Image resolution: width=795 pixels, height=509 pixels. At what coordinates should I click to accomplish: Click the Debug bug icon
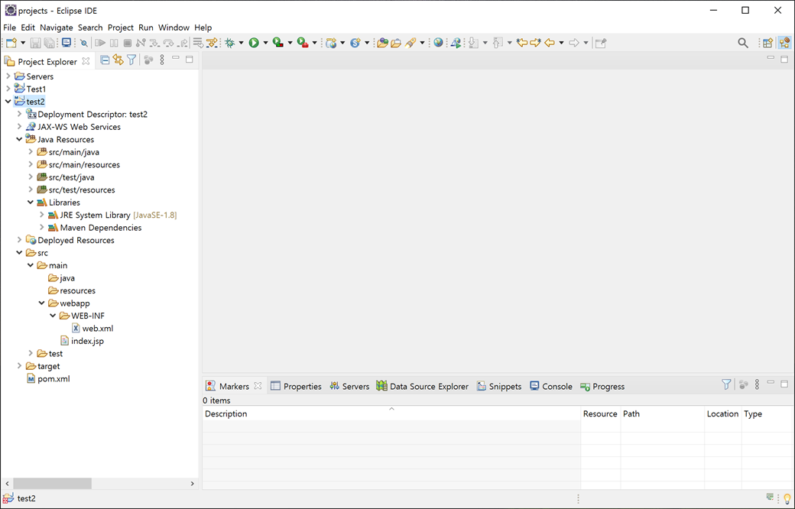(x=229, y=43)
